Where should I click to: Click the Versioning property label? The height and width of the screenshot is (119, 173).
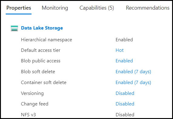(x=32, y=93)
